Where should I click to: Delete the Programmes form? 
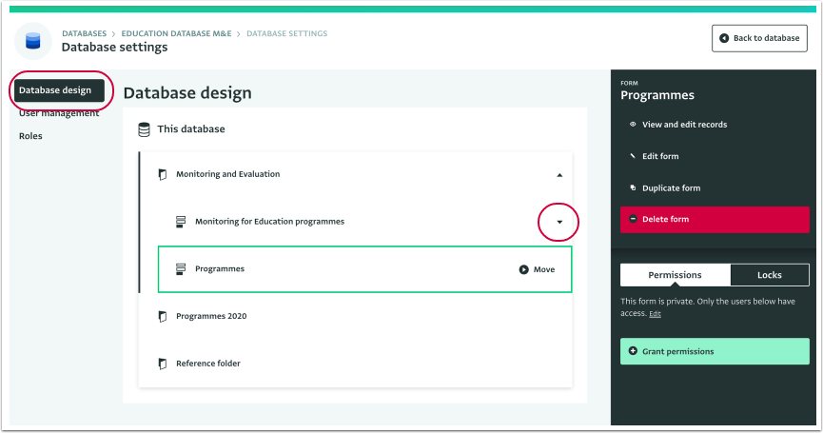(x=715, y=220)
